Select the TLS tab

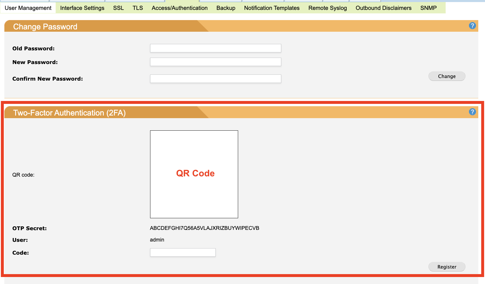tap(138, 8)
